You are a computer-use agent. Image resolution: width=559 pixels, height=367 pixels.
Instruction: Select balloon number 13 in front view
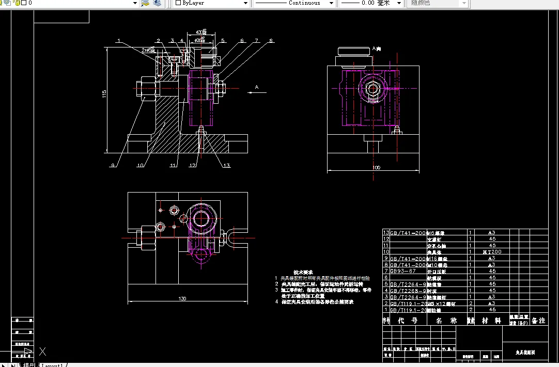tap(227, 165)
